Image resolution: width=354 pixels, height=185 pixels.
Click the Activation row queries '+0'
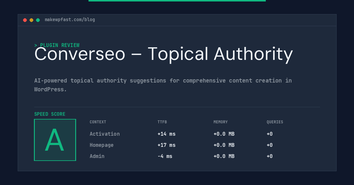point(270,134)
